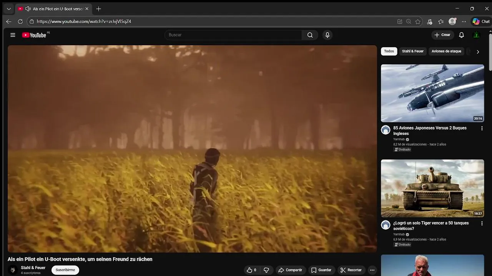Click the Recortar clip button

351,270
